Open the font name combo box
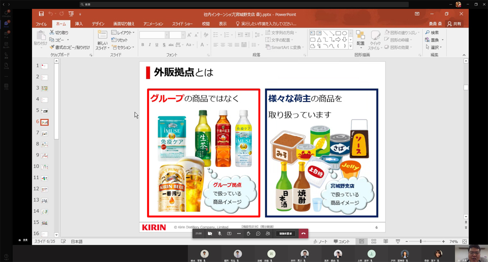488x262 pixels. pos(154,35)
